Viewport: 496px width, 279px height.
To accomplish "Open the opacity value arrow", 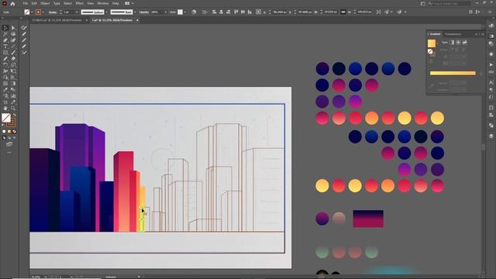I will [x=165, y=12].
